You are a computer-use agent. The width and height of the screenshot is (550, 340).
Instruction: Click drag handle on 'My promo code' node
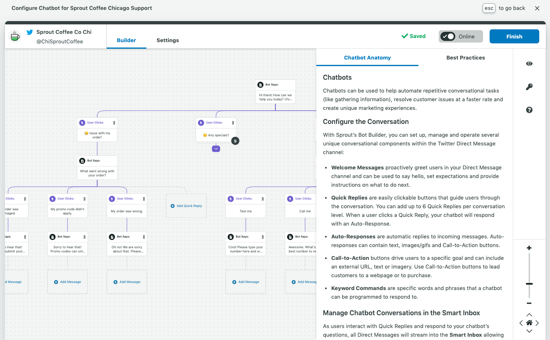84,199
